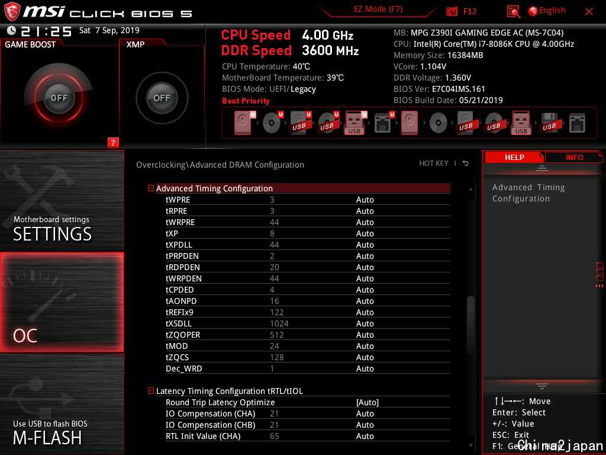Collapse Latency Timing Configuration tRTL/tIOL section
Viewport: 606px width, 455px height.
tap(151, 391)
